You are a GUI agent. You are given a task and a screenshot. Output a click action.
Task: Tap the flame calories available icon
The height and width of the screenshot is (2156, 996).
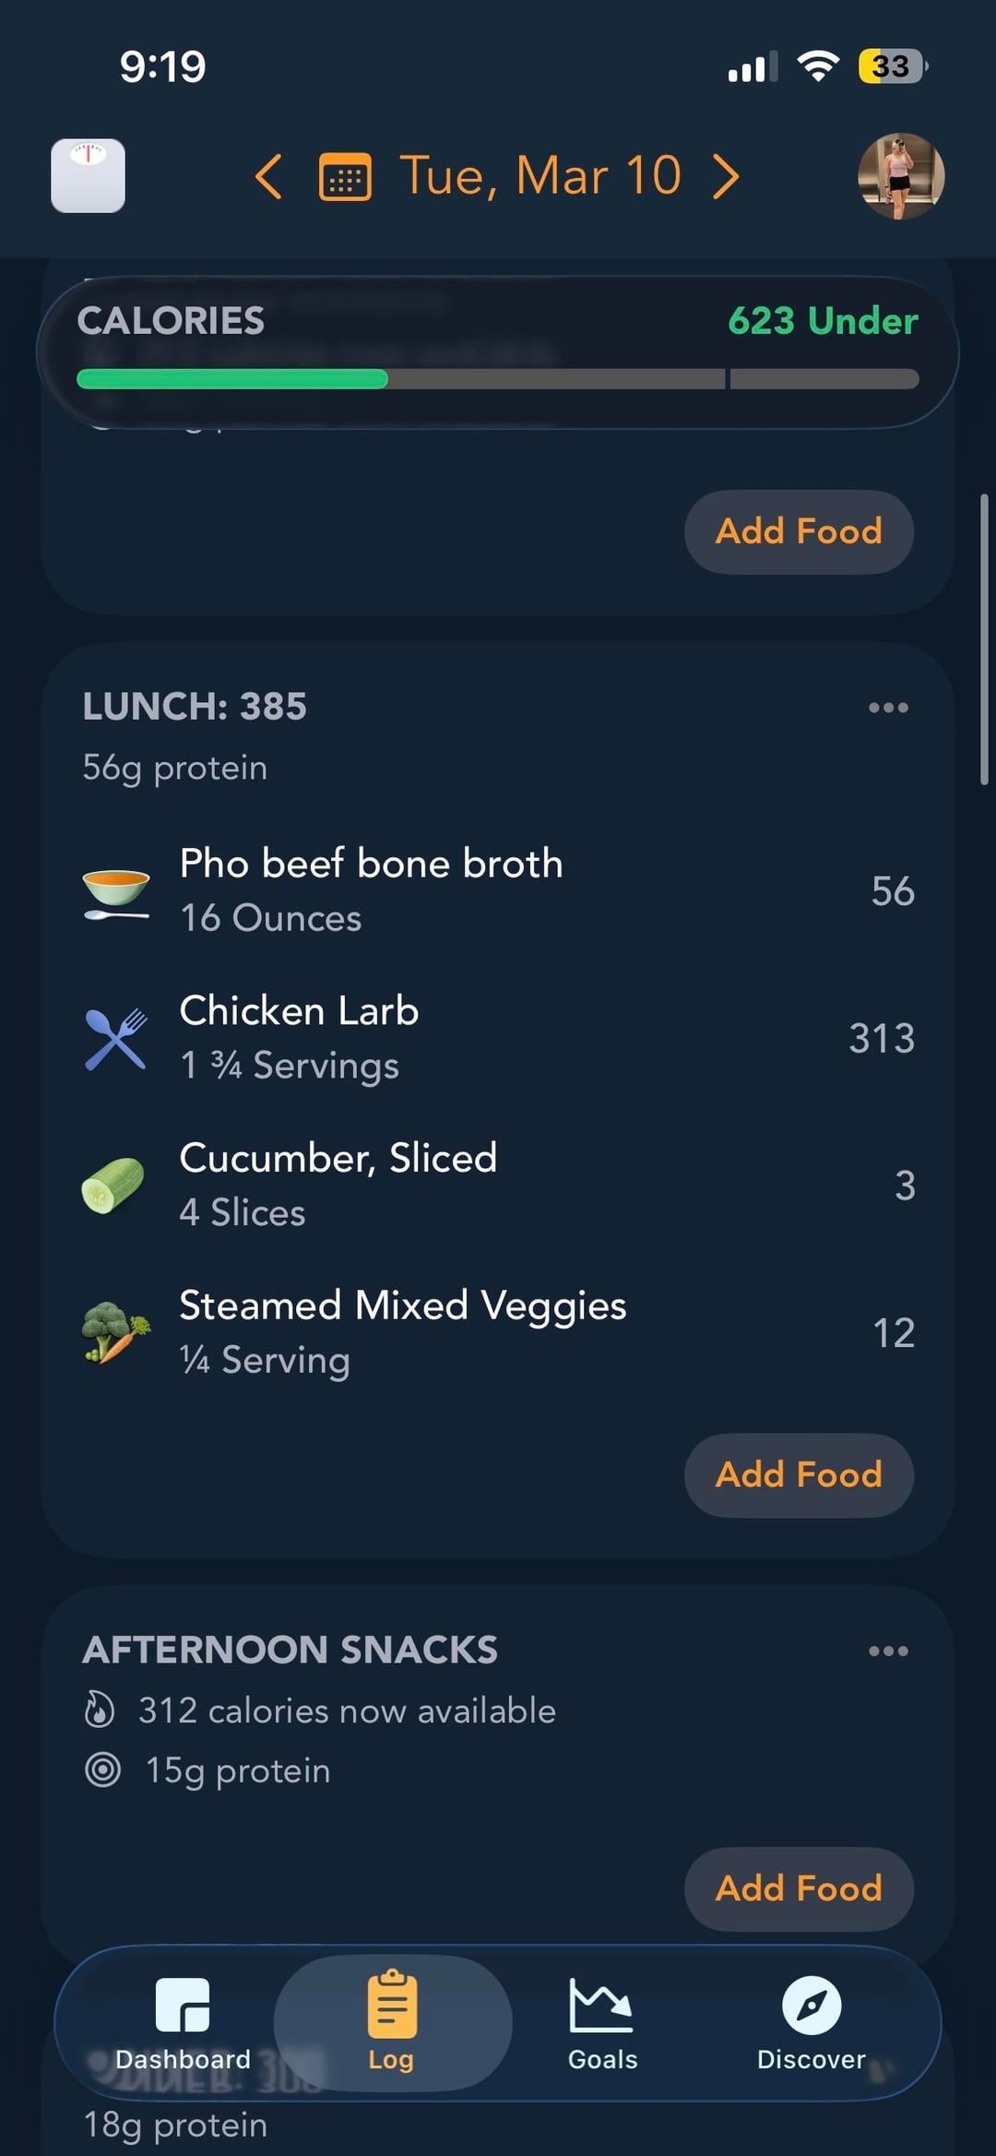tap(100, 1709)
